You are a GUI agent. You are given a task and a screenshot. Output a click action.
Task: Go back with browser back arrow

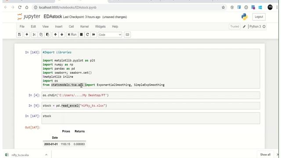point(6,7)
